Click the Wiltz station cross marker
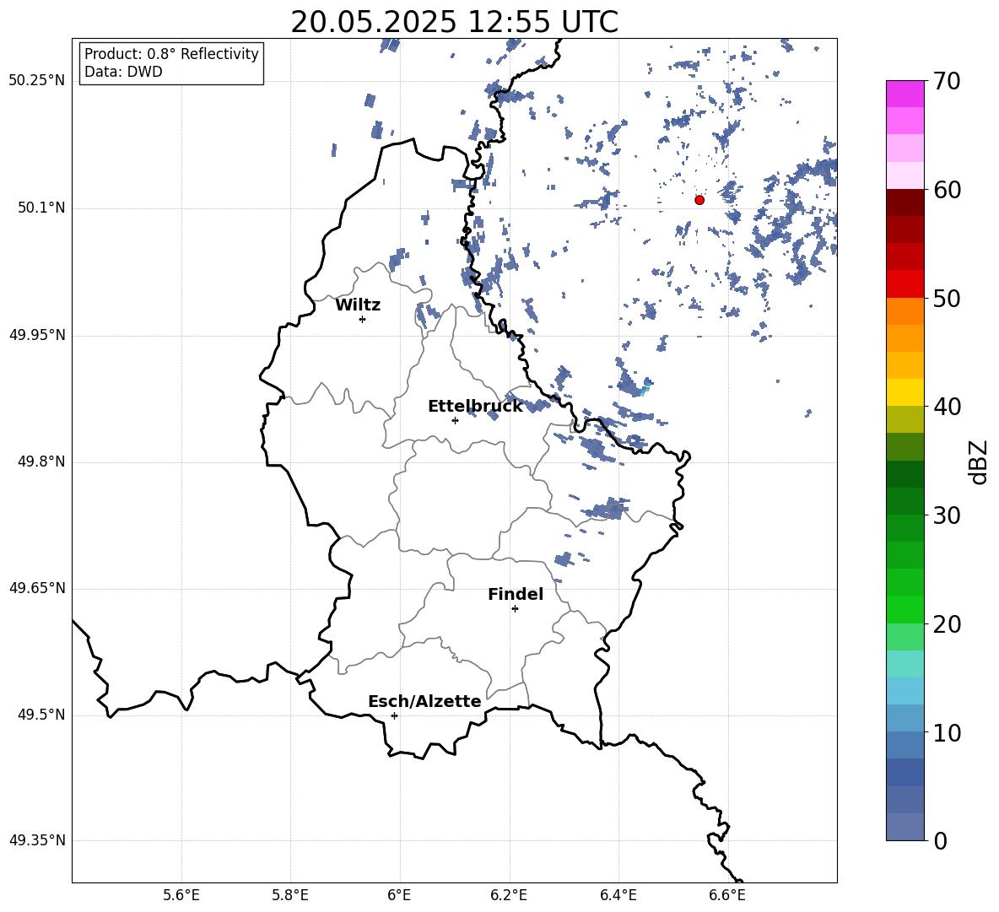This screenshot has width=999, height=912. 363,319
